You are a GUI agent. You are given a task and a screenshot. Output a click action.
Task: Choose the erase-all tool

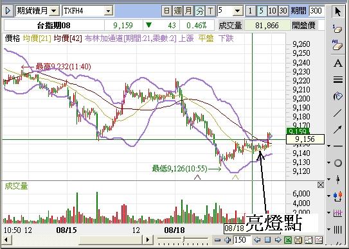337,46
